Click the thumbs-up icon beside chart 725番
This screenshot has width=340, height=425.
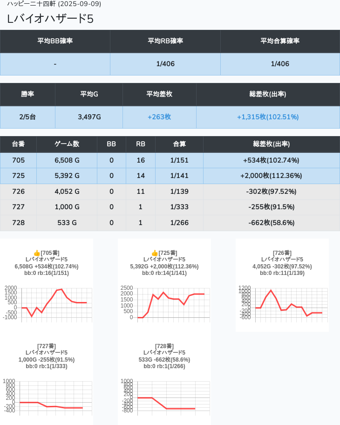155,253
